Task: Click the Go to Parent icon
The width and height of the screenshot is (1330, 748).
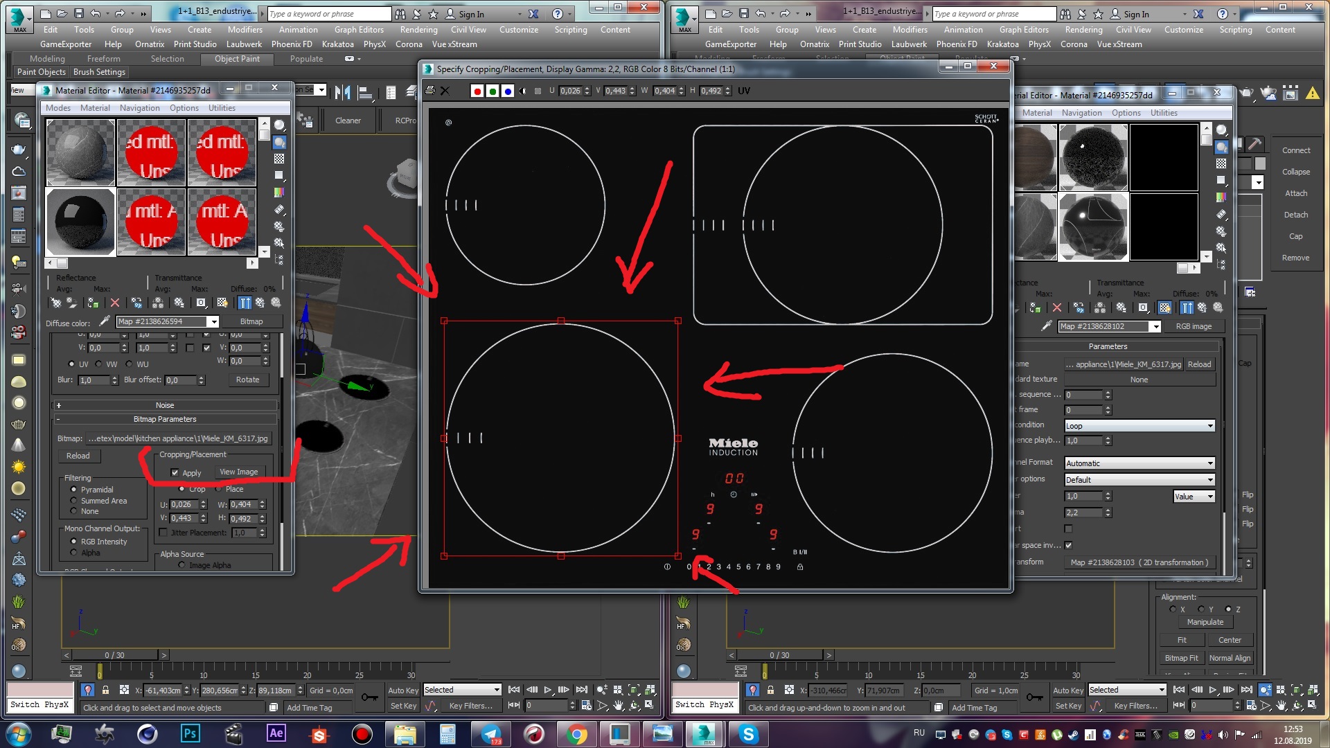Action: coord(260,303)
